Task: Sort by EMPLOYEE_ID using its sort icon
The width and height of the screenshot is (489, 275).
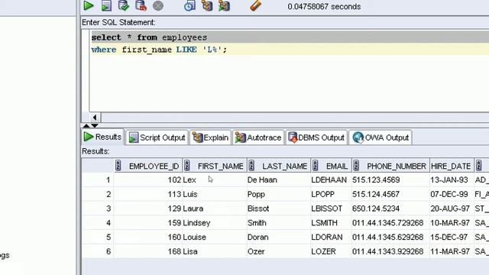Action: point(118,166)
